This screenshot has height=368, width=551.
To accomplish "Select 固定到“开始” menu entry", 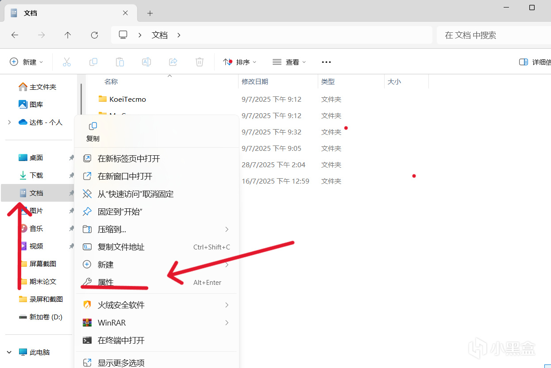I will pos(157,211).
